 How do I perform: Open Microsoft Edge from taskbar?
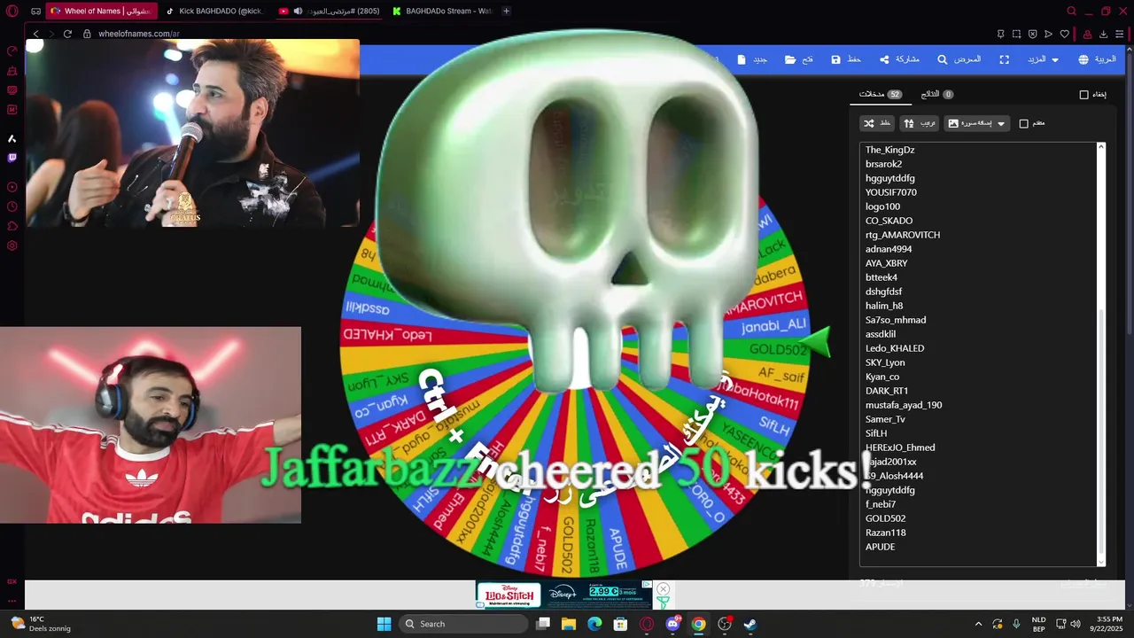coord(594,624)
